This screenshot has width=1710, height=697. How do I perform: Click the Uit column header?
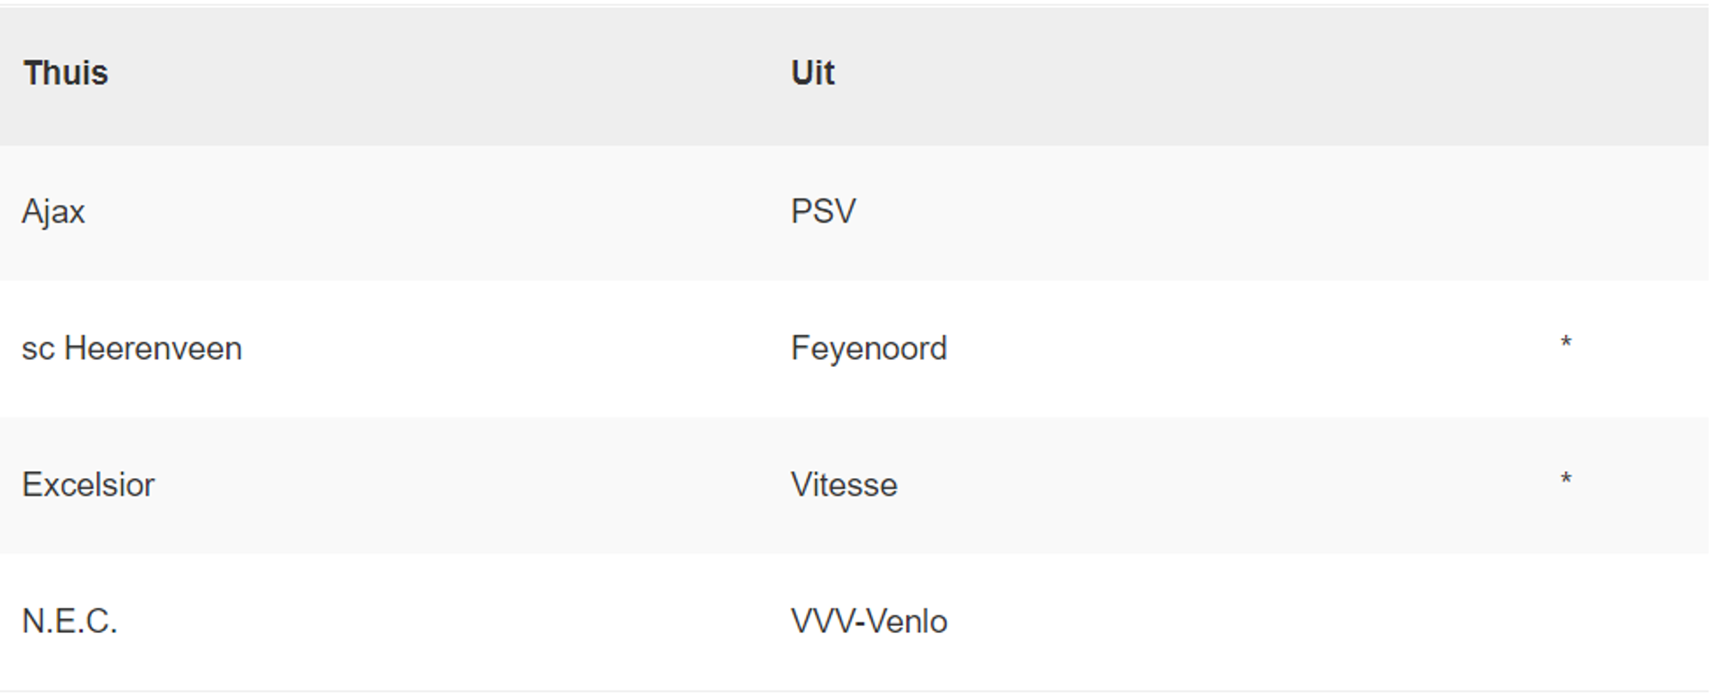(x=812, y=73)
